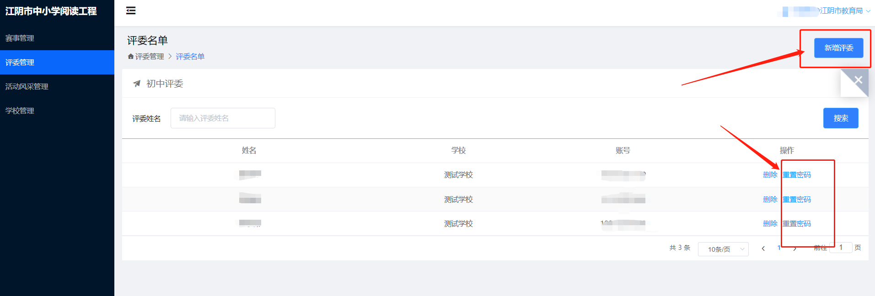The image size is (875, 296).
Task: Click the 评委名单 breadcrumb link
Action: (x=190, y=57)
